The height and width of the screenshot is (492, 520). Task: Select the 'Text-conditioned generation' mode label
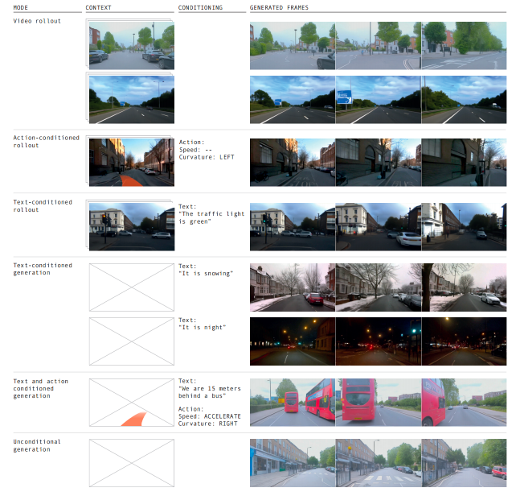coord(43,269)
